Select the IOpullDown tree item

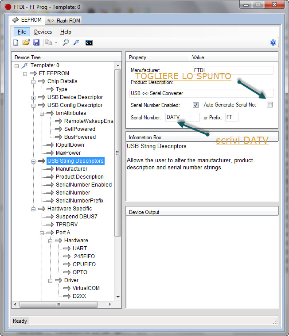(70, 145)
